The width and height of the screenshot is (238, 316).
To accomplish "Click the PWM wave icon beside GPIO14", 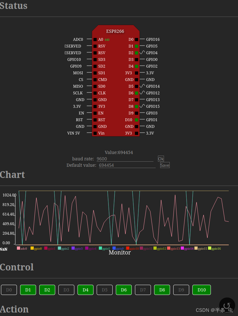I will [142, 86].
